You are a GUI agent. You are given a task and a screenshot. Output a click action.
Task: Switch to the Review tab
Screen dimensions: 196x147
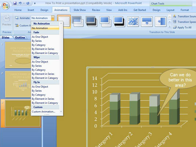[96, 10]
